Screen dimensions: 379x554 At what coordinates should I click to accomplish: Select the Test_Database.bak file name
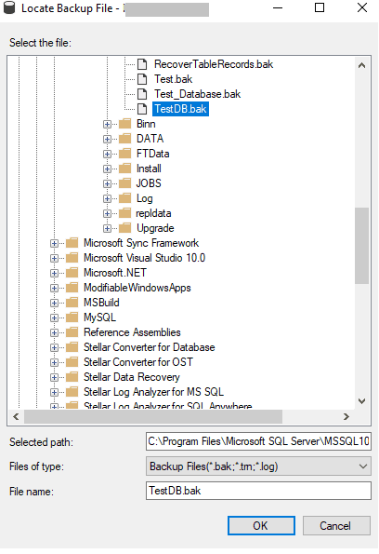click(198, 94)
